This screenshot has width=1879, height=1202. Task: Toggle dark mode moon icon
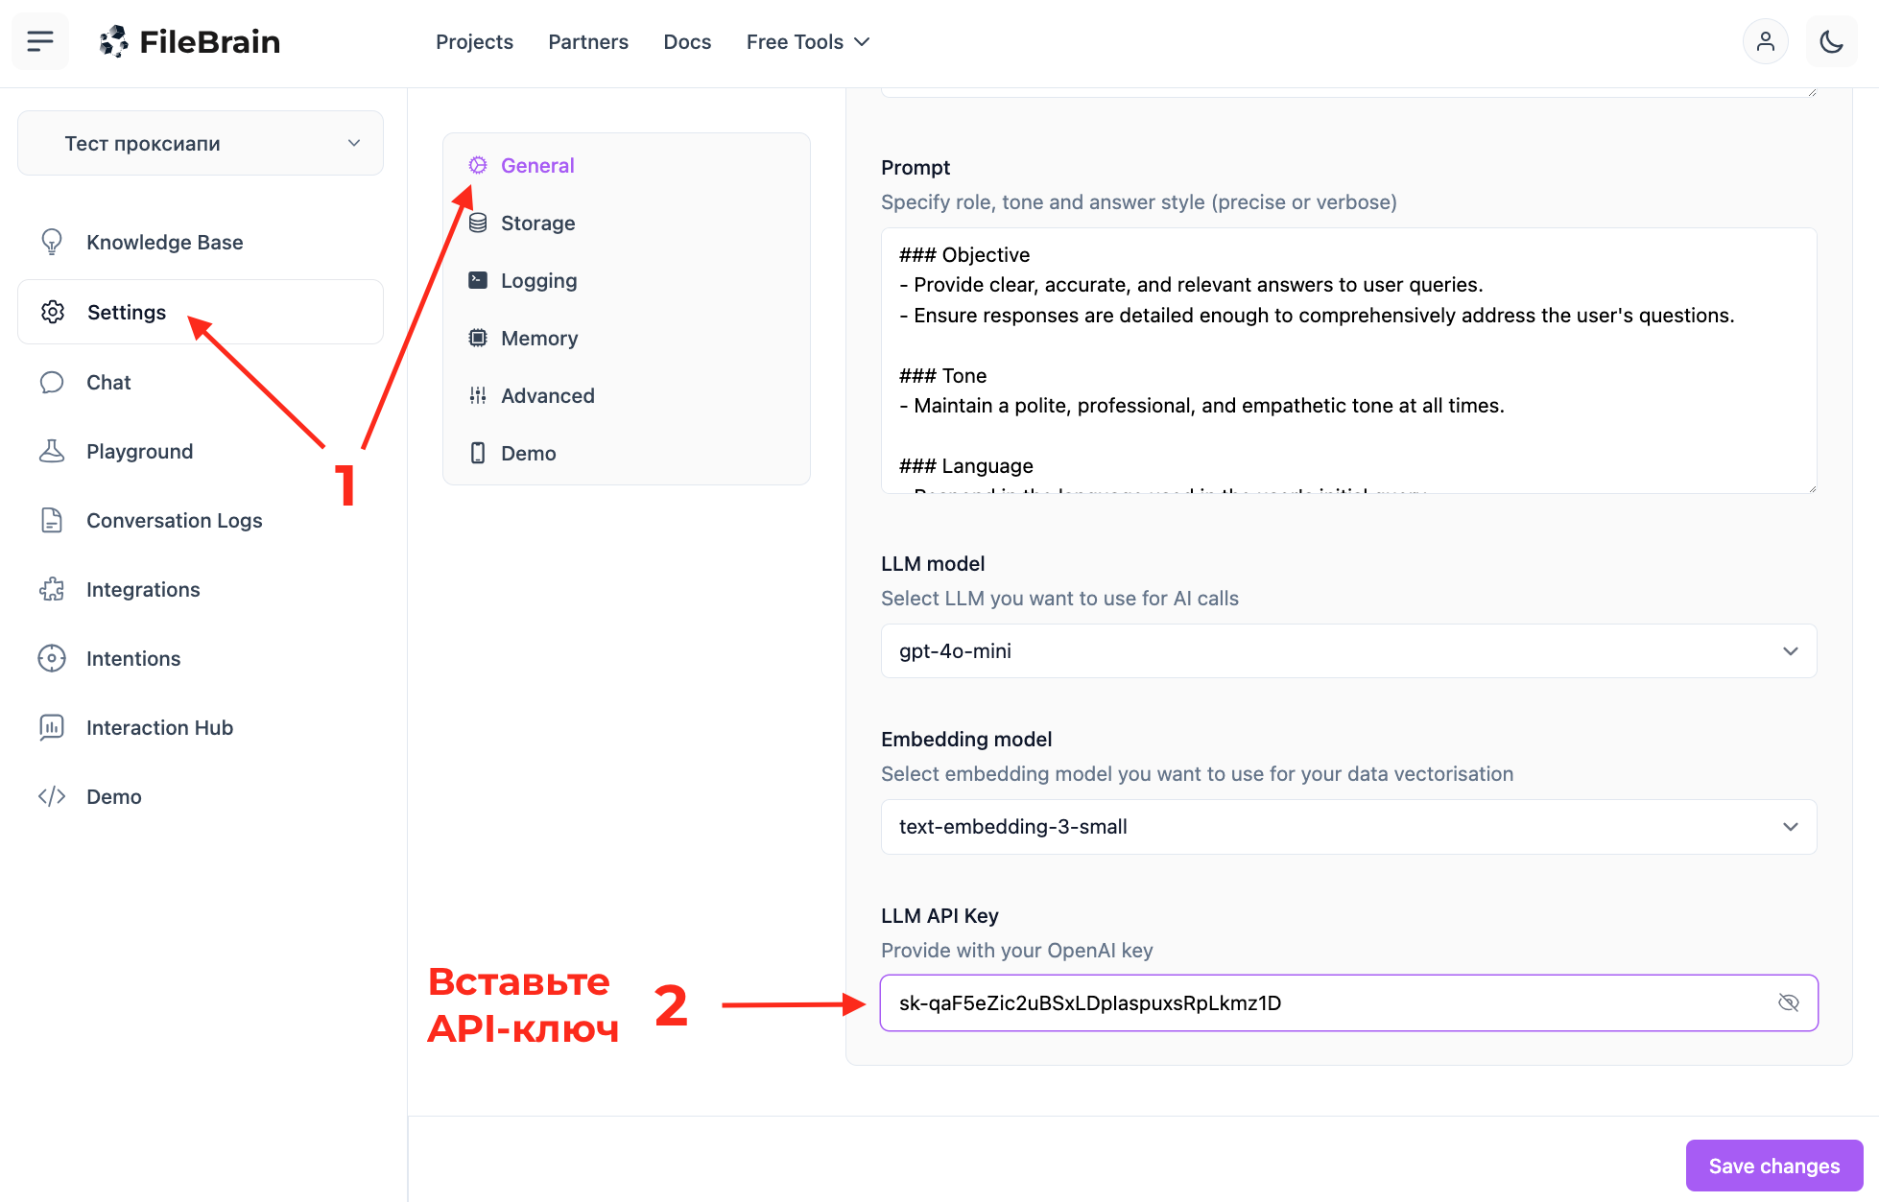1831,41
